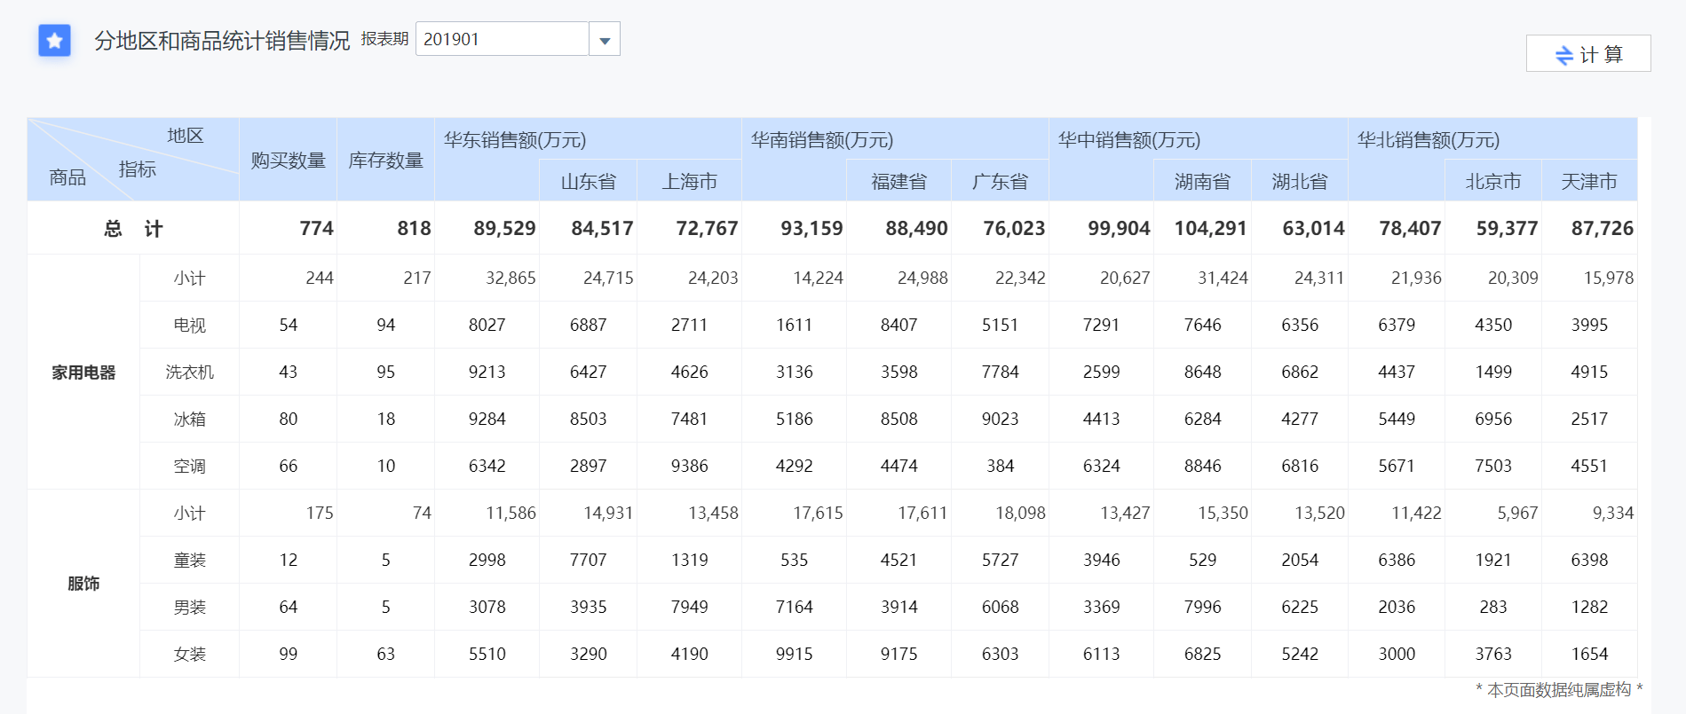Click the 福建省 sub-header
Screen dimensions: 1686x714
[x=899, y=181]
